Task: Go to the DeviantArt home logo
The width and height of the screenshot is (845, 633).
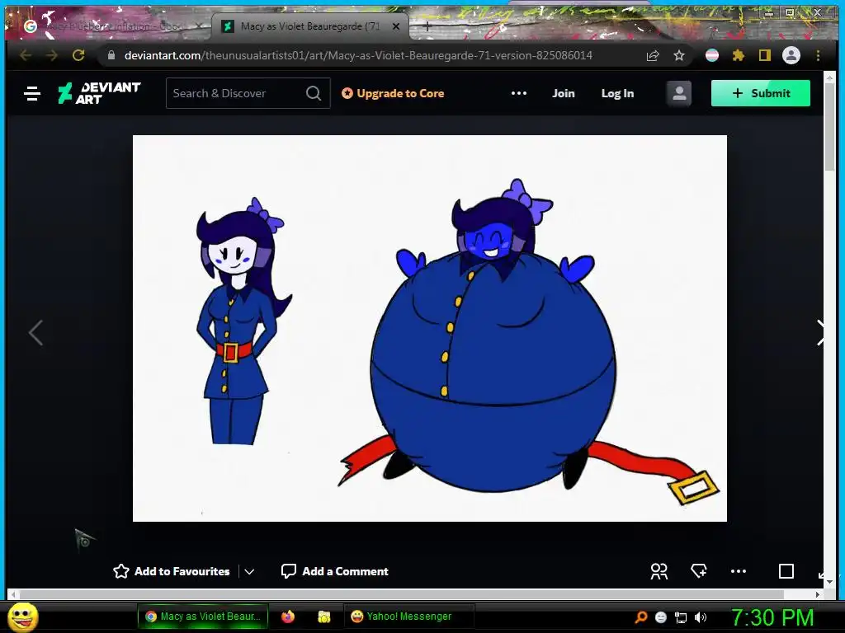Action: 100,93
